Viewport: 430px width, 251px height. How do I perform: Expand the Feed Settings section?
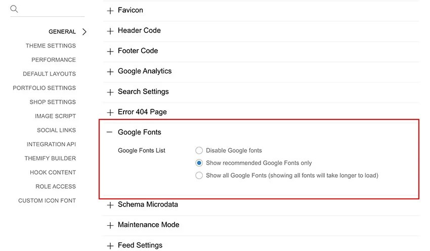click(140, 245)
